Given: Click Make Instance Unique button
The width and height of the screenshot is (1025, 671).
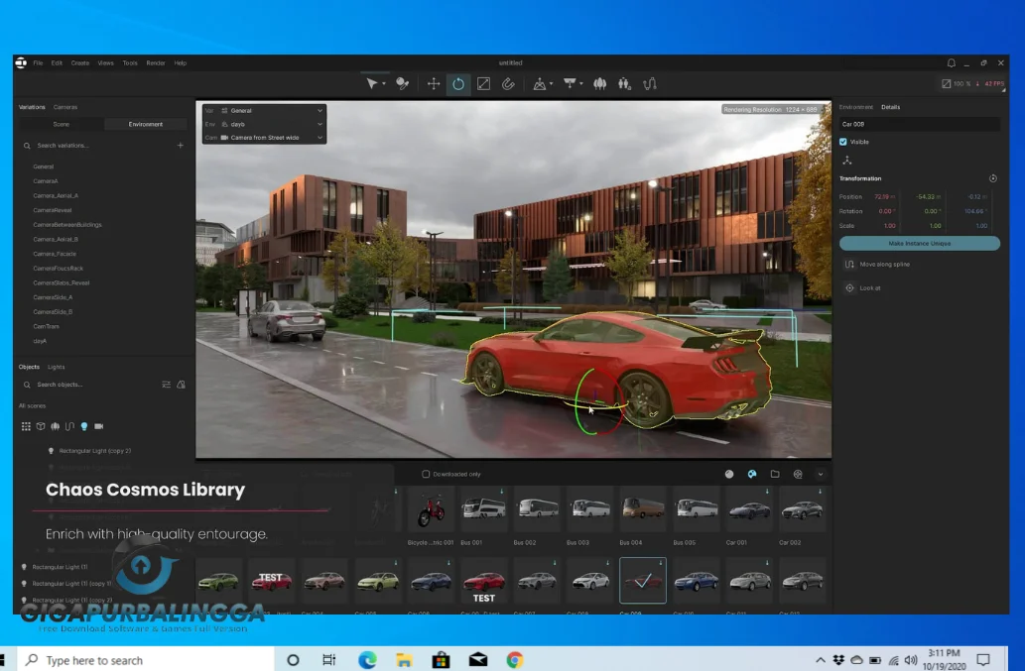Looking at the screenshot, I should click(x=919, y=244).
